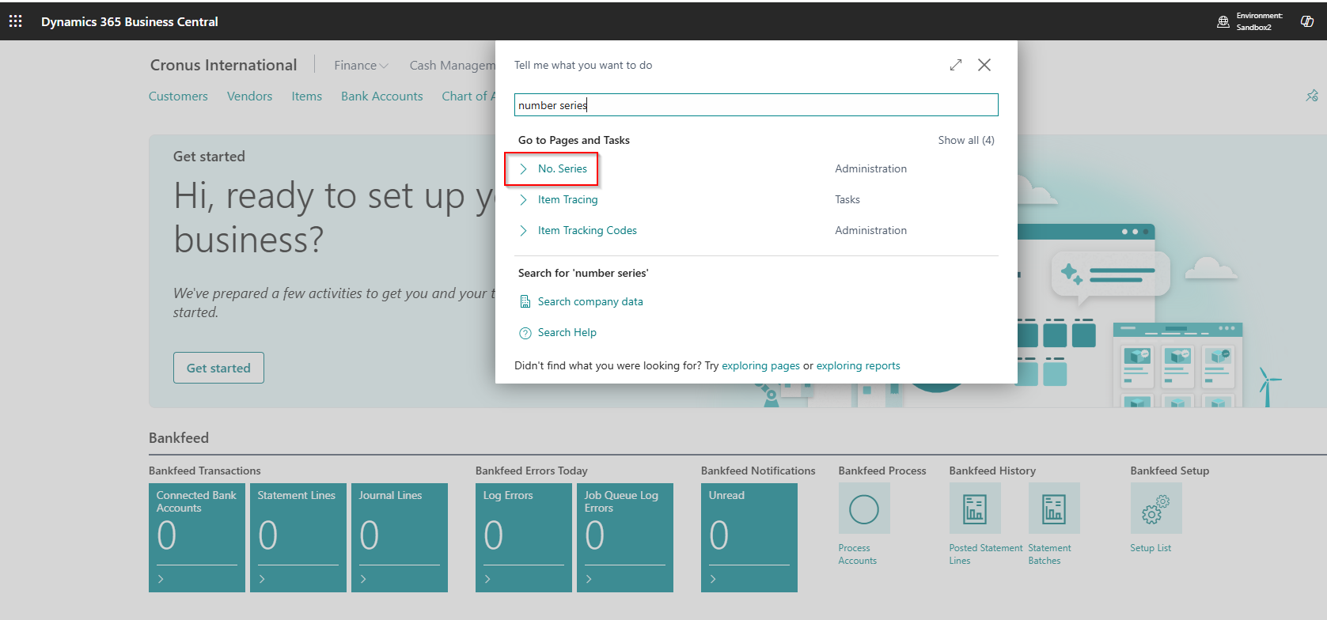The height and width of the screenshot is (620, 1327).
Task: Click the Search company data document icon
Action: click(x=525, y=301)
